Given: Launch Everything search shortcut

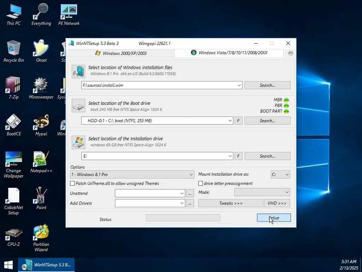Looking at the screenshot, I should tap(41, 15).
